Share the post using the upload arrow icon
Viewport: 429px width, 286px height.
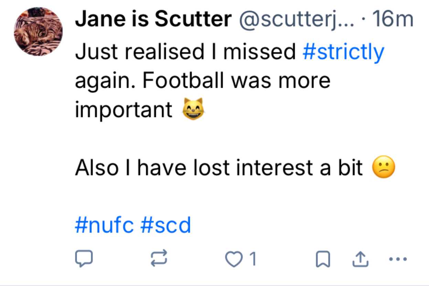(361, 259)
